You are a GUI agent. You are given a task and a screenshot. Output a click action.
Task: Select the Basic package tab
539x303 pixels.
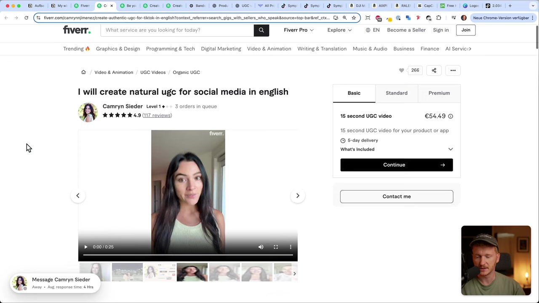point(354,93)
